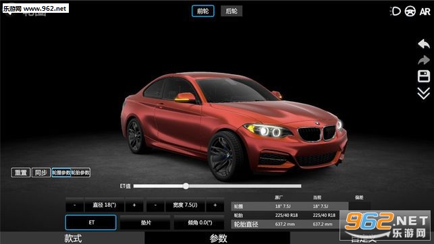Switch to 轮圈参数 rim parameters
This screenshot has height=244, width=434.
pyautogui.click(x=61, y=173)
